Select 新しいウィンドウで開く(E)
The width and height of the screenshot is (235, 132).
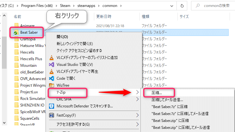tap(75, 44)
